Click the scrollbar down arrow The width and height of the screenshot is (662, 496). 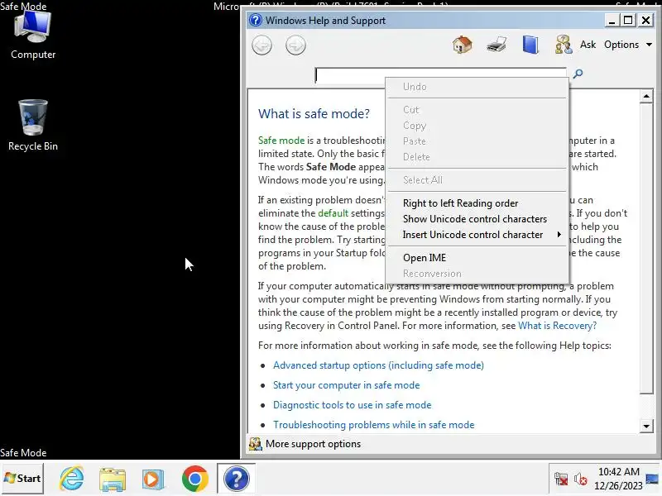pyautogui.click(x=646, y=426)
